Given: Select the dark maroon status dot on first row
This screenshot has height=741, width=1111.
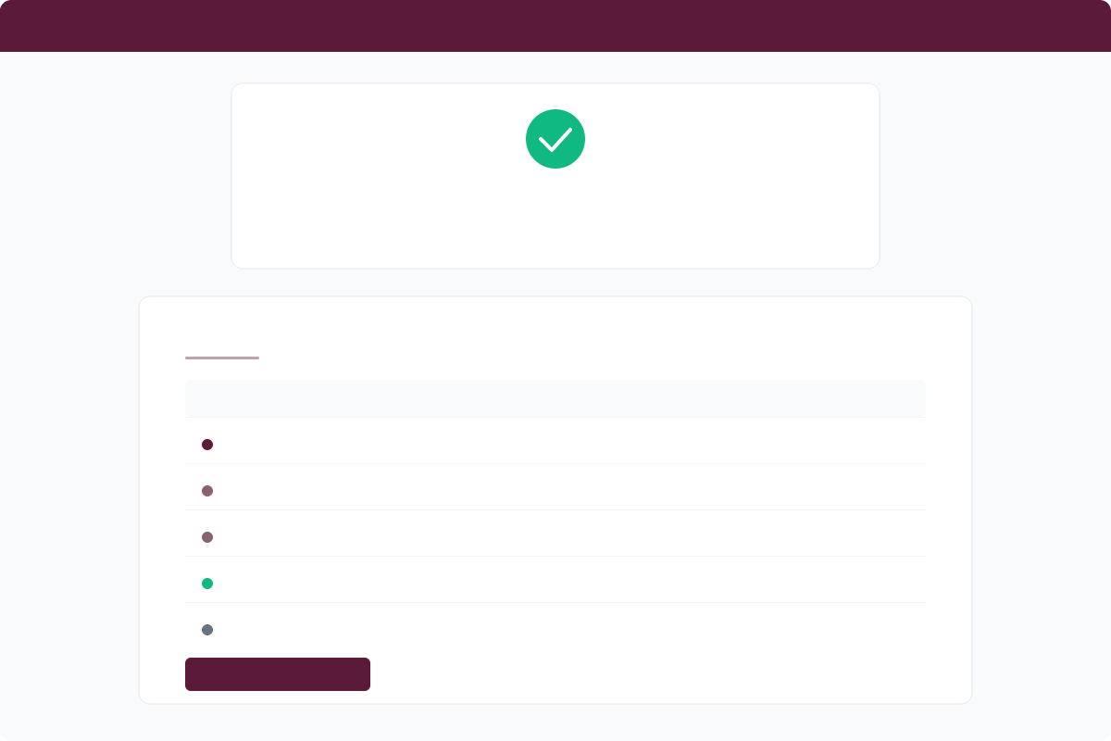Looking at the screenshot, I should [207, 445].
